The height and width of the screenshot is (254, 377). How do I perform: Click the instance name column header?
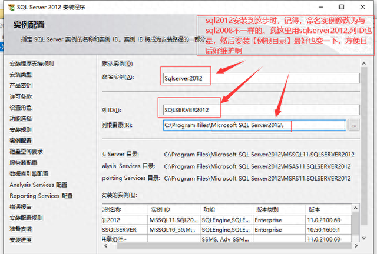point(124,209)
